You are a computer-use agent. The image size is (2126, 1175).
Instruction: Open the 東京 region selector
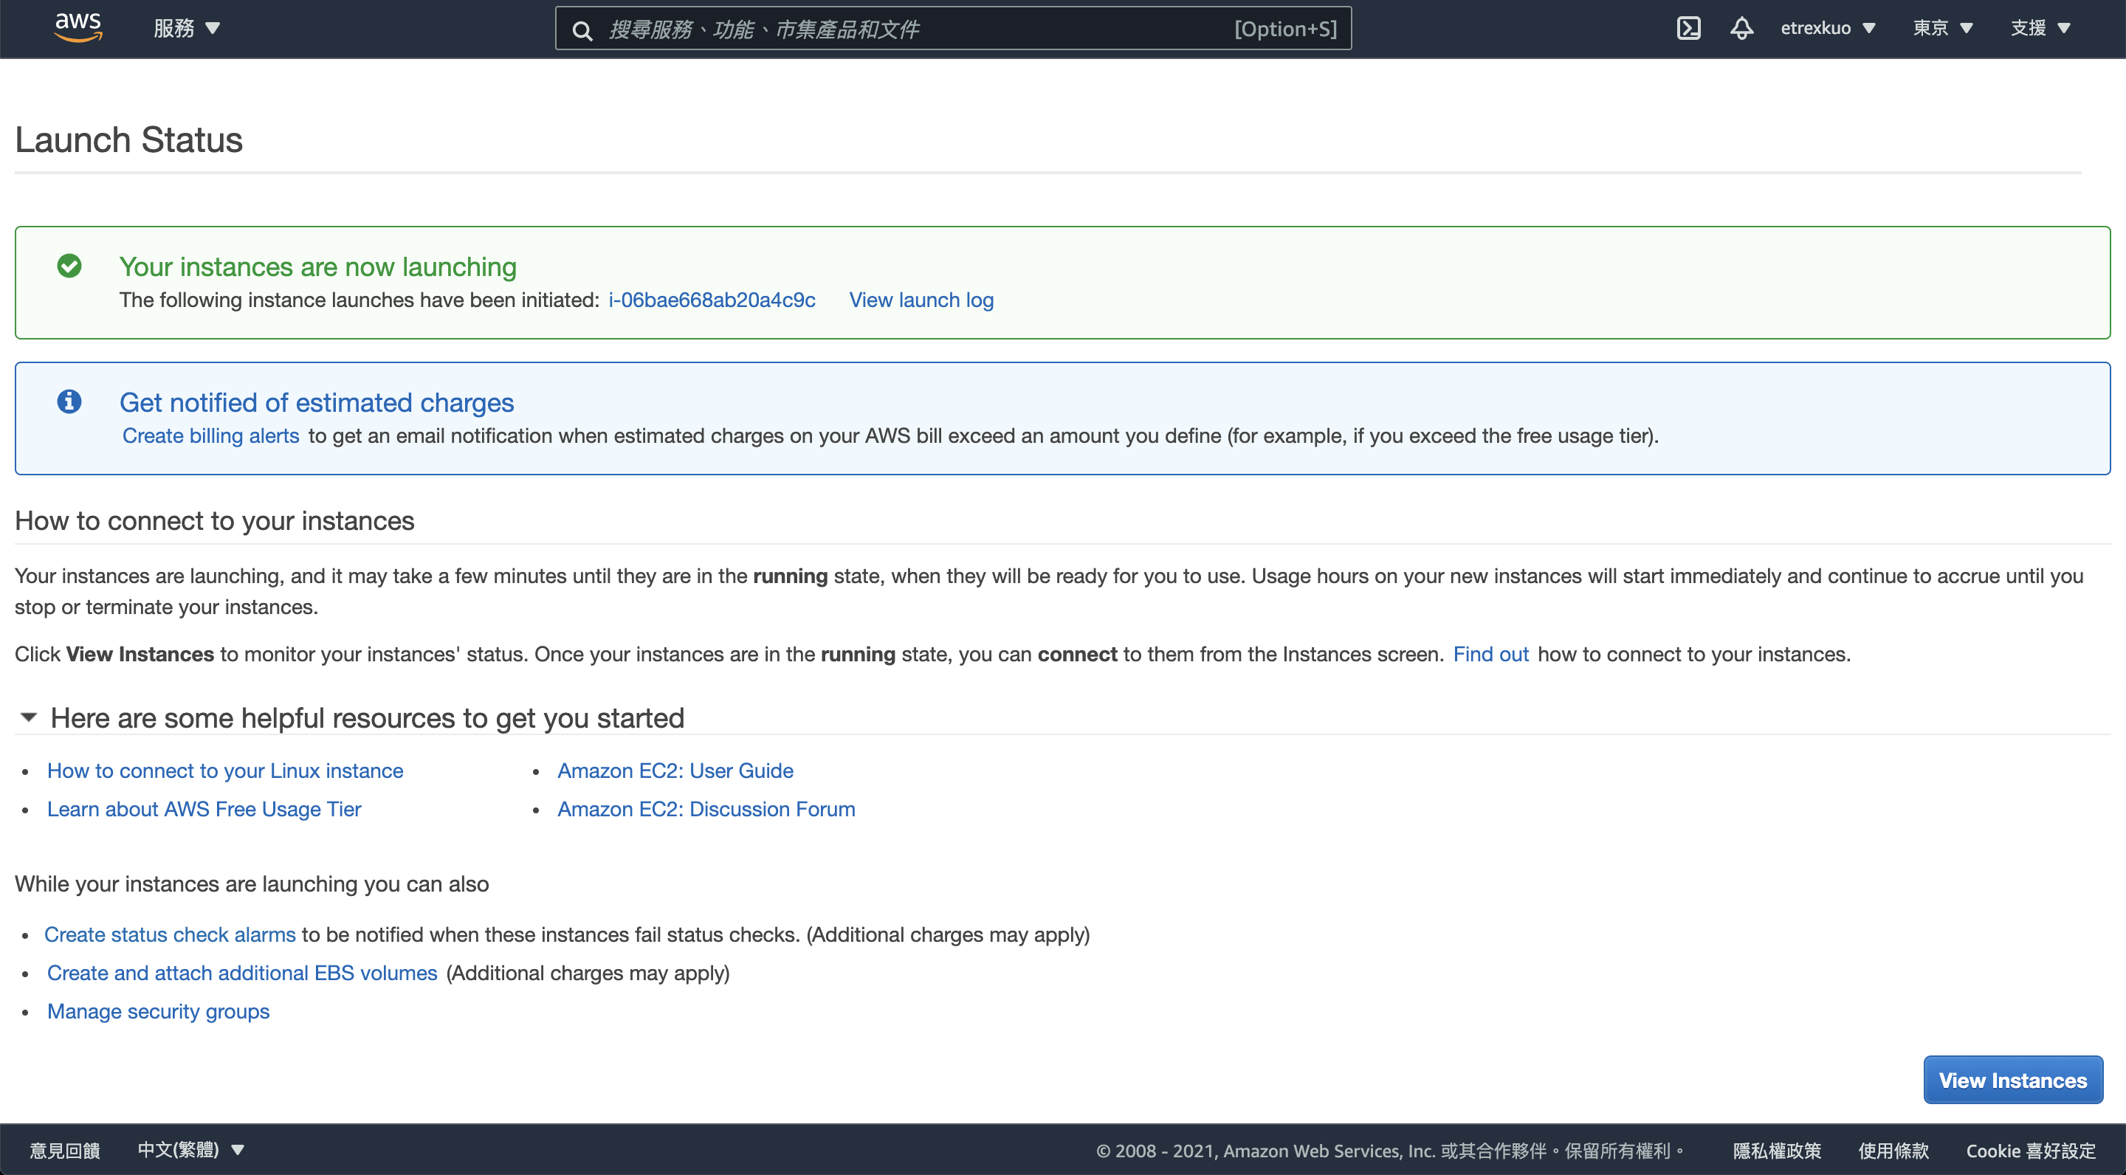click(x=1943, y=28)
